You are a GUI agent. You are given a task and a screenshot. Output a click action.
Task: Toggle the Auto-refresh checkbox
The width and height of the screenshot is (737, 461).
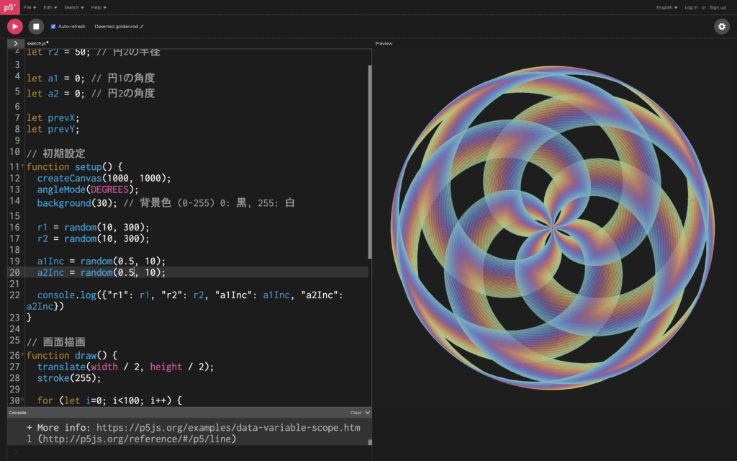point(53,27)
